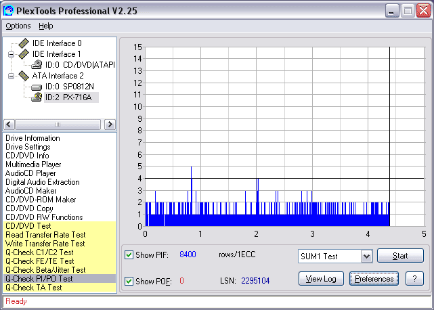Click the PIF value 8400
The height and width of the screenshot is (310, 434).
point(188,254)
